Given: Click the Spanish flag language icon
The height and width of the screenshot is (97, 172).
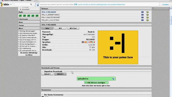Looking at the screenshot, I should [x=85, y=42].
